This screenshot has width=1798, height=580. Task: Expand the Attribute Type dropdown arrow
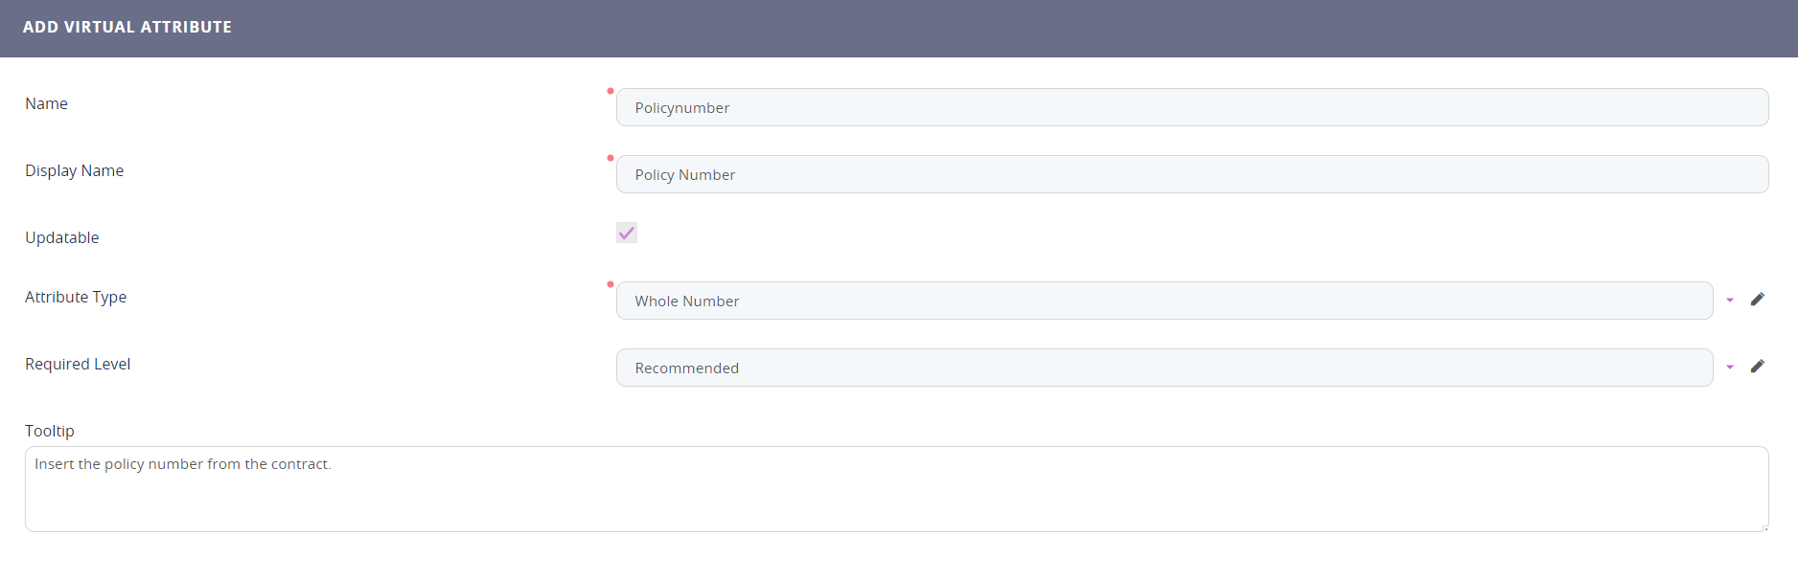pos(1730,301)
